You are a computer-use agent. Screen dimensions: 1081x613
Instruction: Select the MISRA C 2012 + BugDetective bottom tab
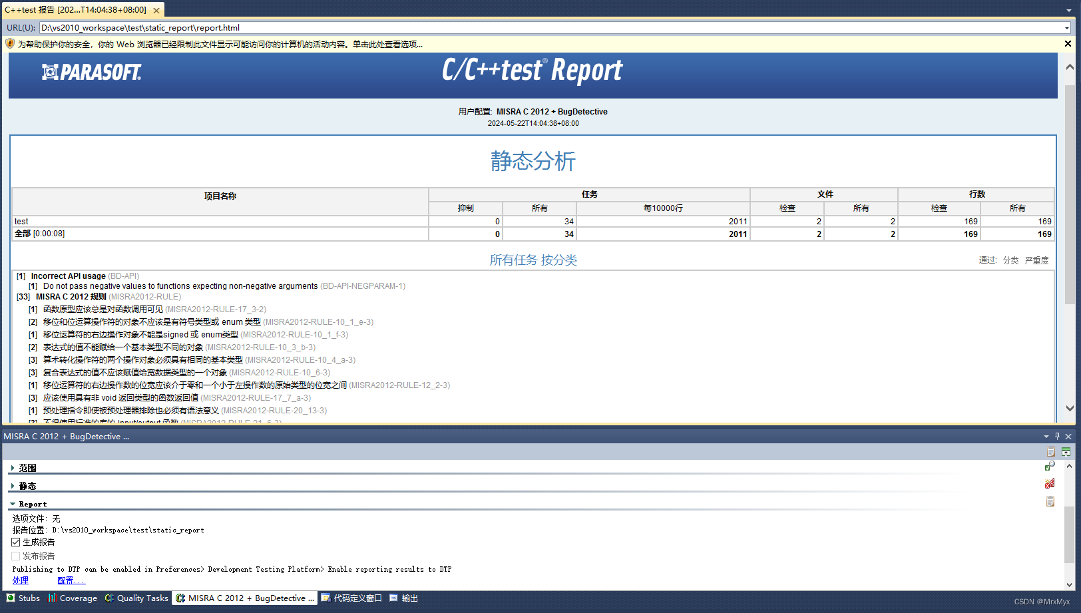coord(245,598)
